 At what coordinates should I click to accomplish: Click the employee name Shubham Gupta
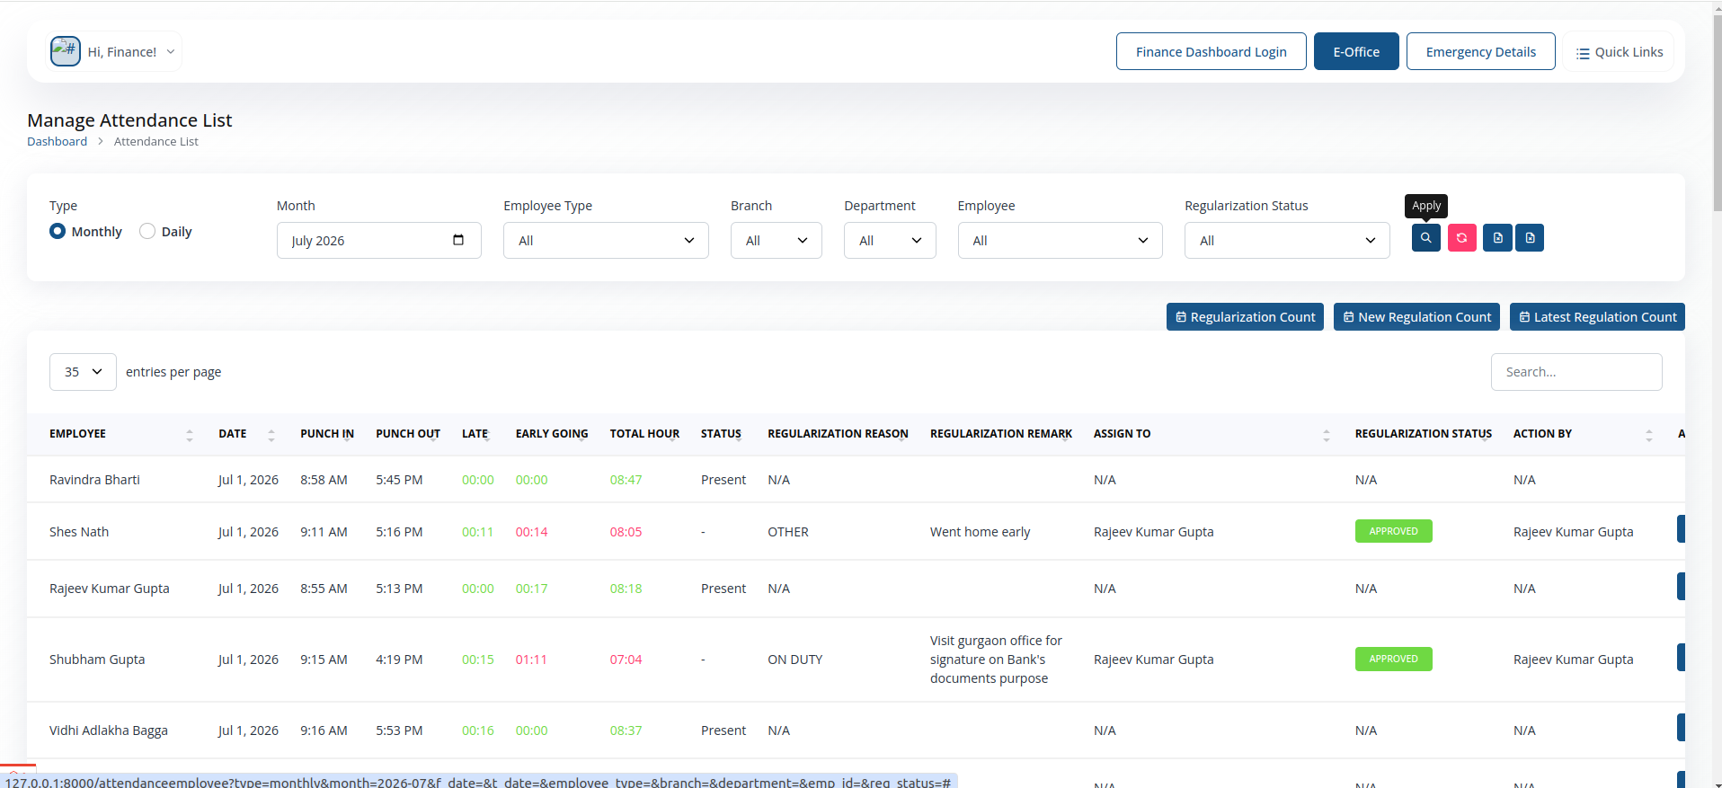click(x=97, y=660)
